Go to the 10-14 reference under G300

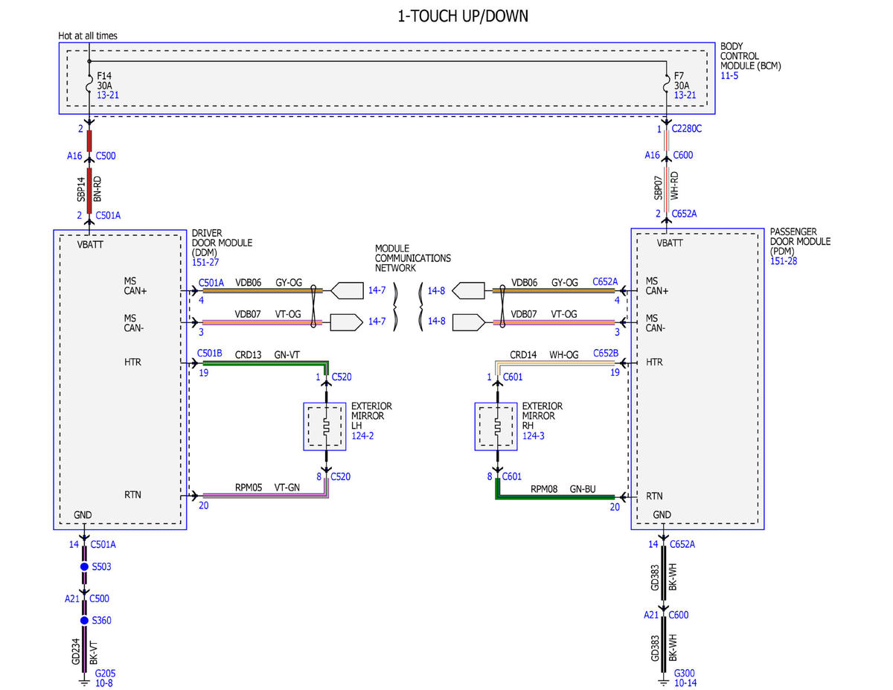[x=685, y=683]
